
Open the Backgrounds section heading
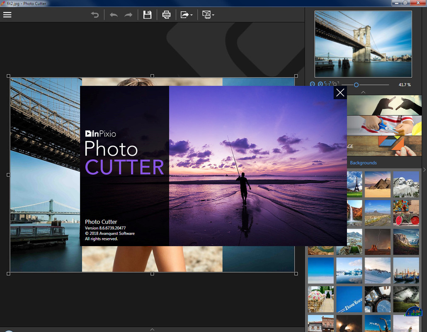click(x=363, y=163)
